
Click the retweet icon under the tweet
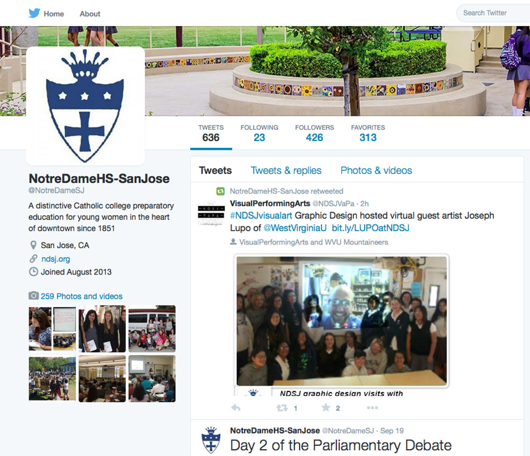click(282, 408)
